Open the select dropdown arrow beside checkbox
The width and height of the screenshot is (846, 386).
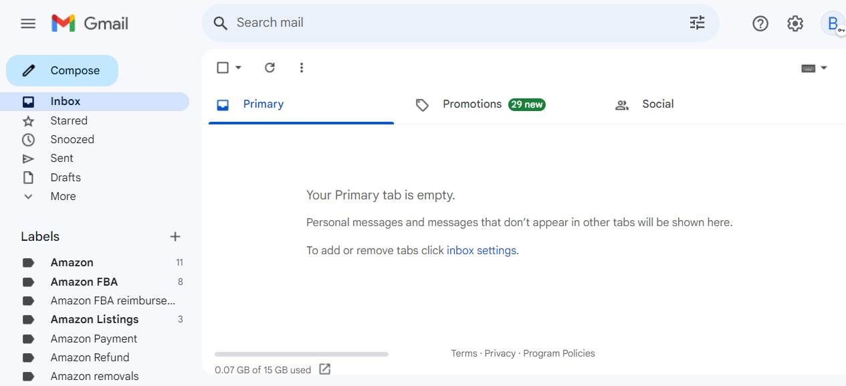click(238, 68)
